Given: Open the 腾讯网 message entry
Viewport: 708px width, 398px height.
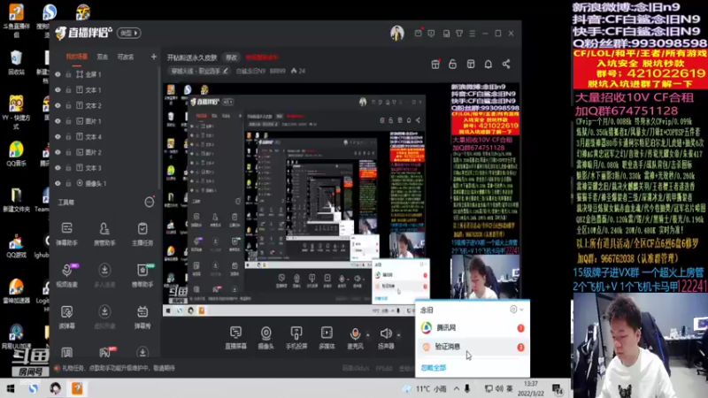Looking at the screenshot, I should coord(472,327).
